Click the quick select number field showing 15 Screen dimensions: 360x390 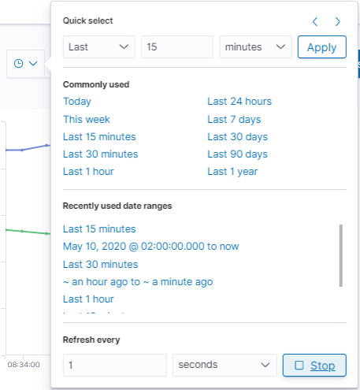tap(177, 47)
